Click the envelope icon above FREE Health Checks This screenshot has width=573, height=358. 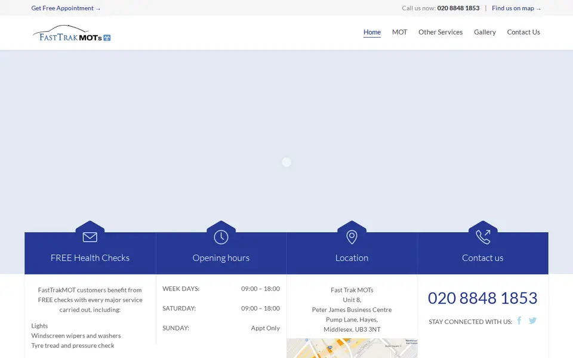[x=90, y=237]
